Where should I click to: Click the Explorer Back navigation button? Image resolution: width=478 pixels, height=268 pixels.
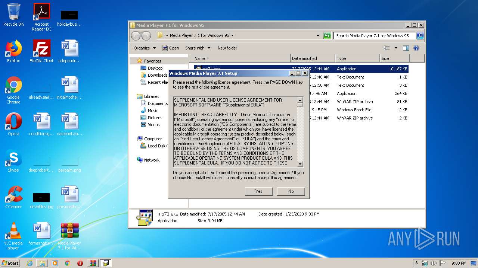point(136,36)
